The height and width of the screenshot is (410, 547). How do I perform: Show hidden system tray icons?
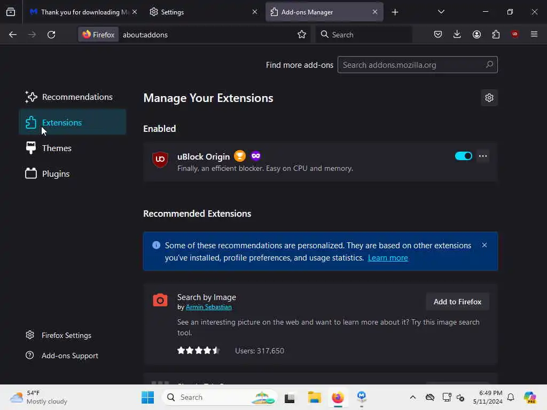point(413,397)
